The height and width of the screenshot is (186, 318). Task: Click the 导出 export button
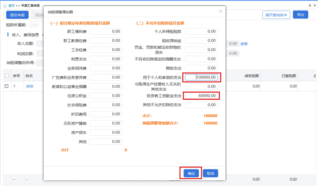tap(300, 15)
